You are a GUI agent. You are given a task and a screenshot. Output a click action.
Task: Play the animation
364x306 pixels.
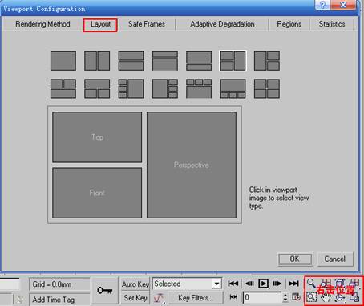pyautogui.click(x=264, y=284)
